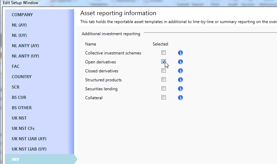Open Securities lending info icon
Image resolution: width=277 pixels, height=164 pixels.
click(x=180, y=89)
